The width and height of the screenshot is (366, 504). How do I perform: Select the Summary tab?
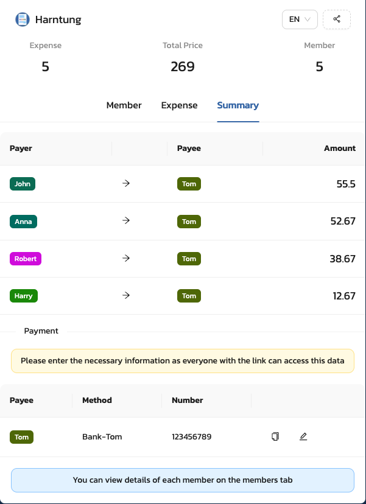pyautogui.click(x=238, y=105)
